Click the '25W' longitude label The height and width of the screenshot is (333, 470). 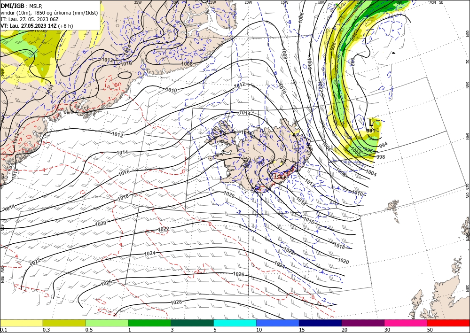212,2
